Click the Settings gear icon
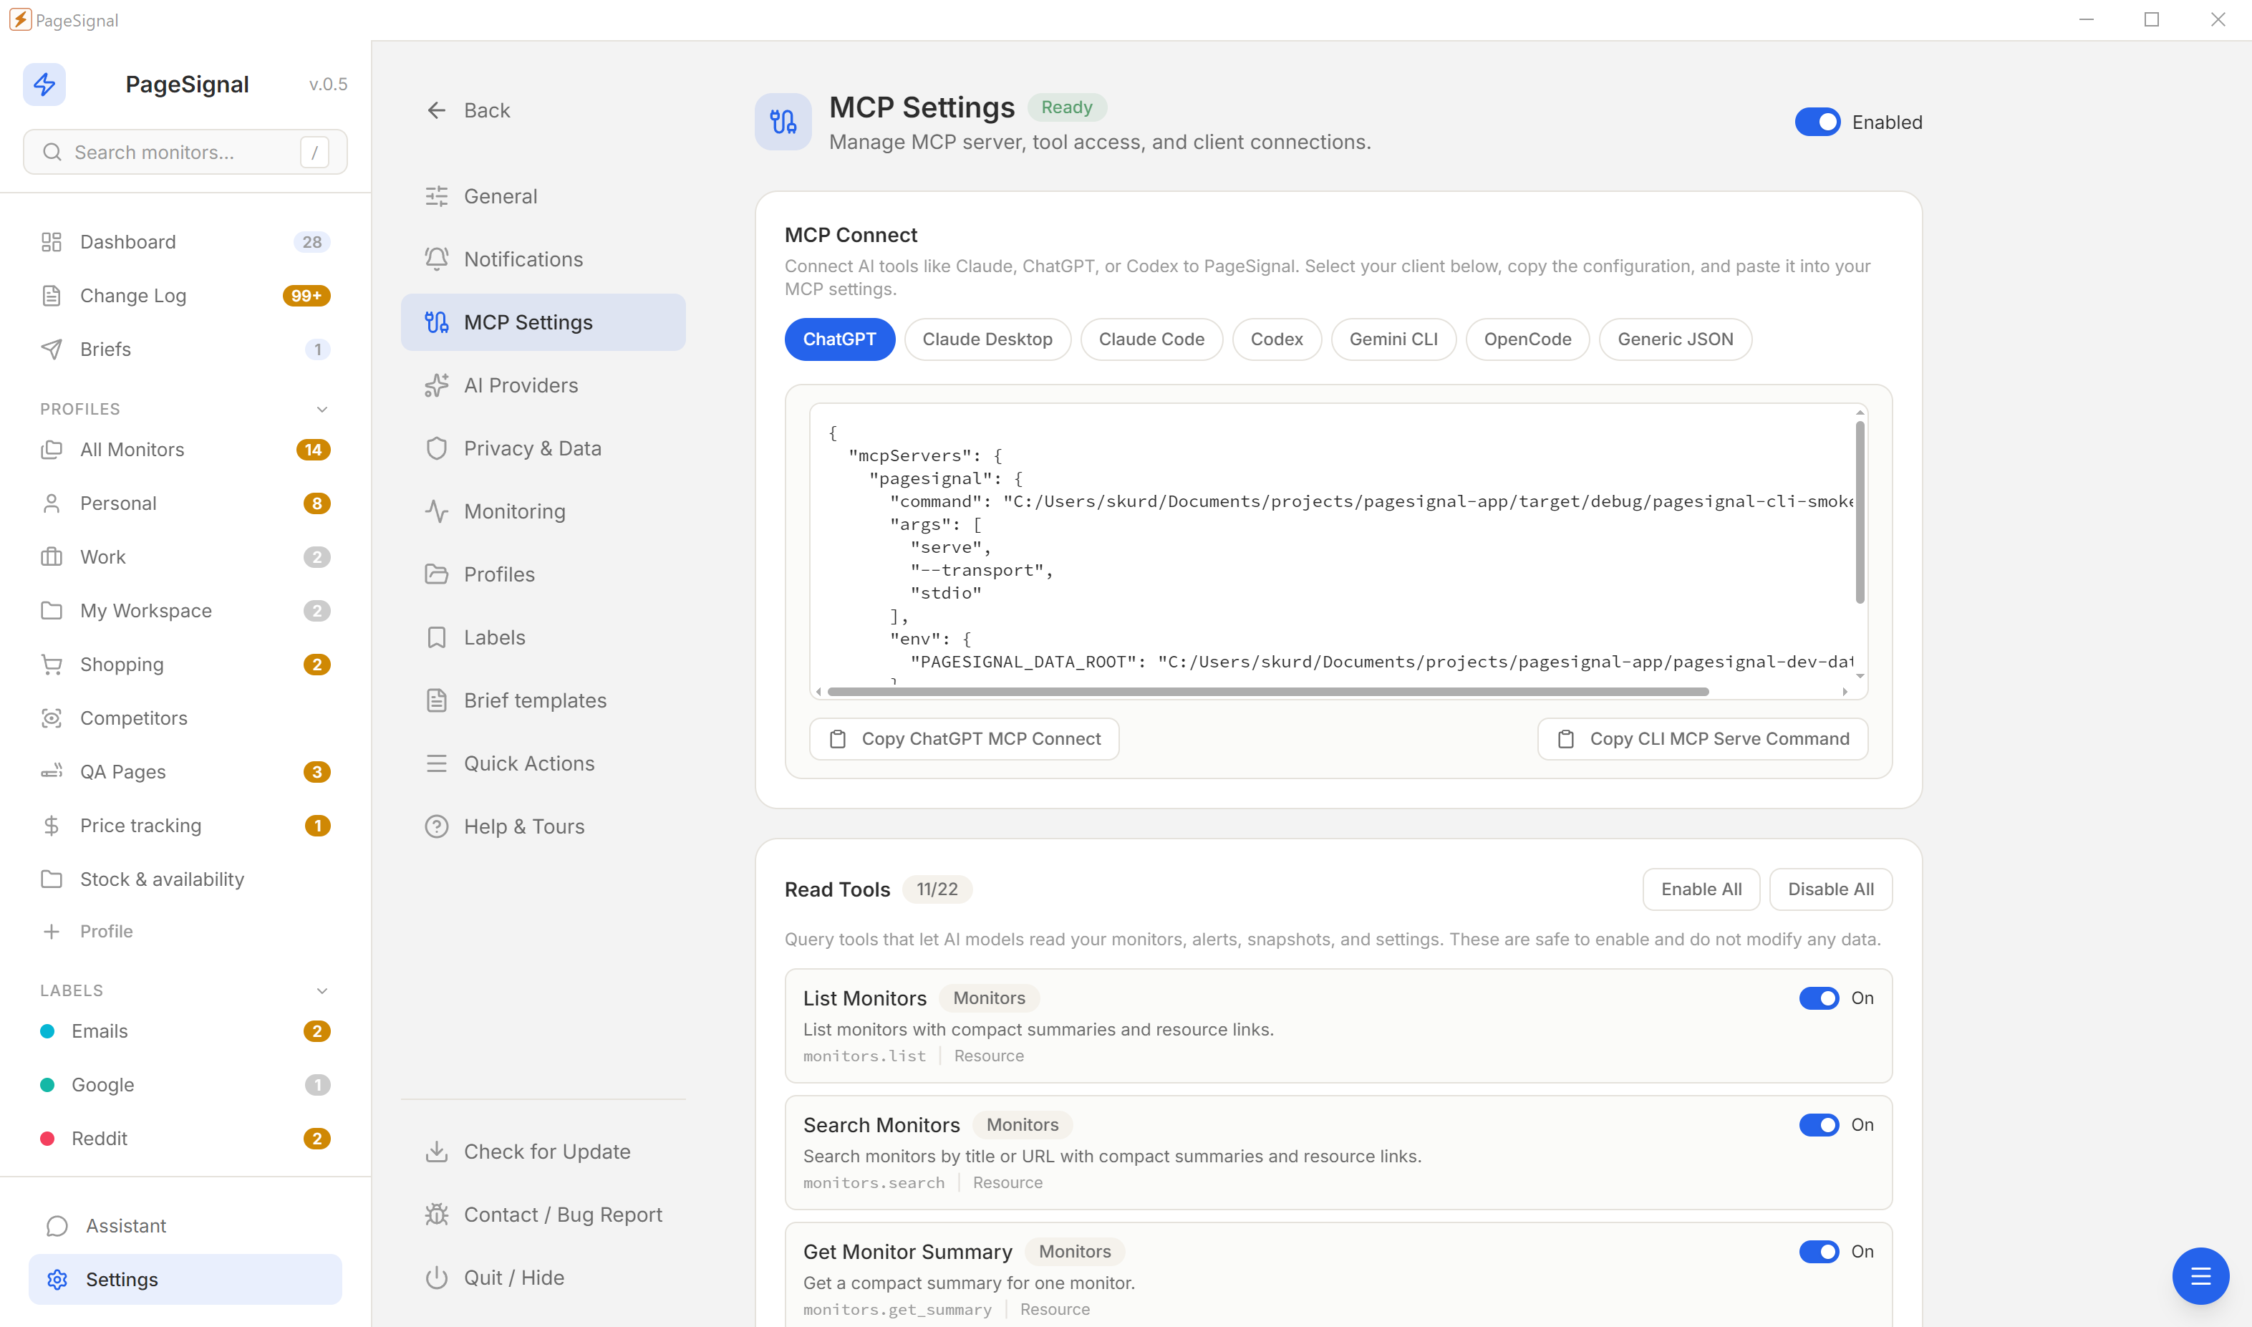Viewport: 2252px width, 1327px height. [x=57, y=1279]
